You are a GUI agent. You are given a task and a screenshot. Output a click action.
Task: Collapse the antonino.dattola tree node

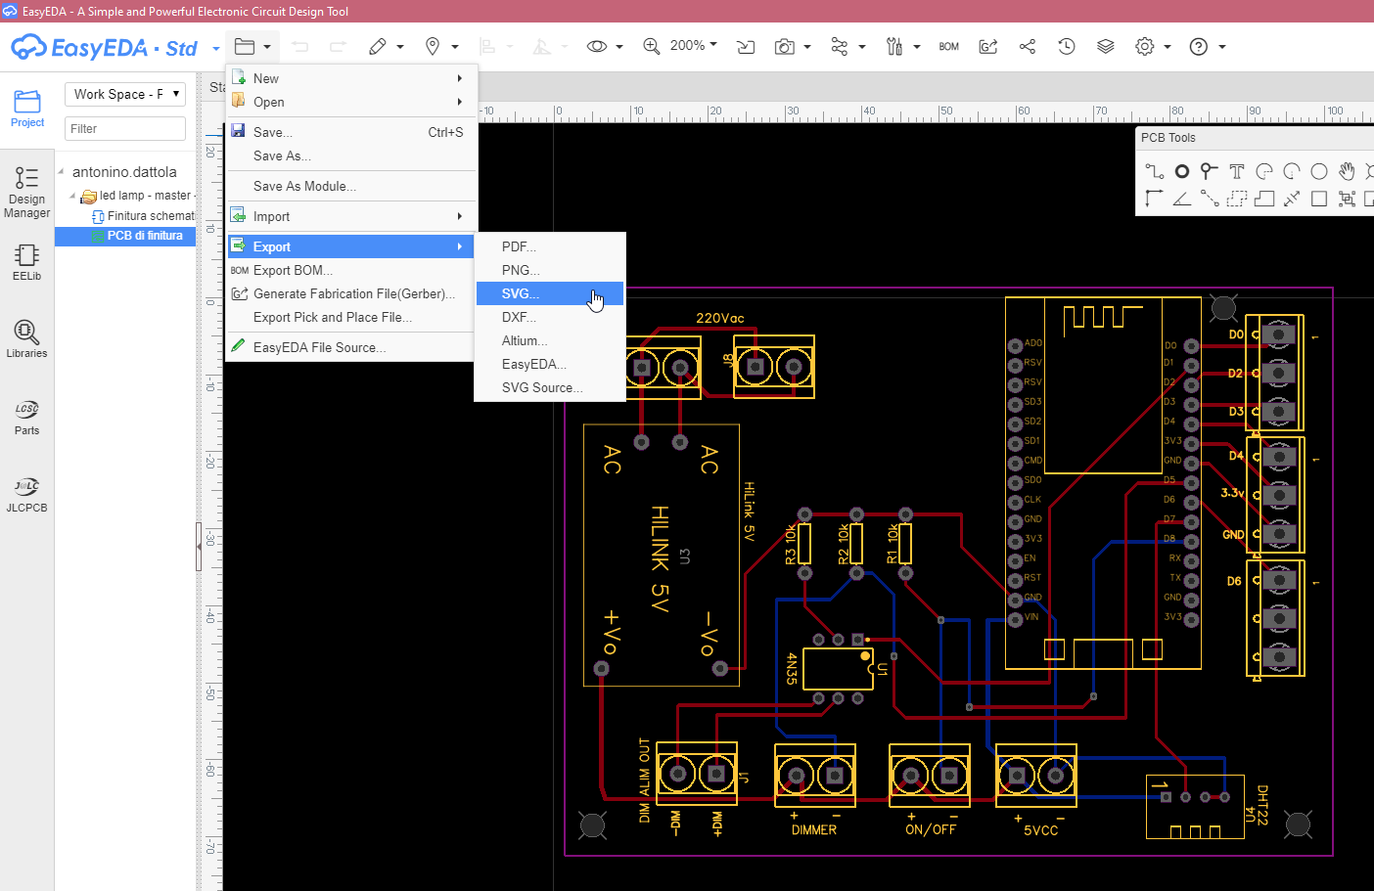tap(62, 171)
